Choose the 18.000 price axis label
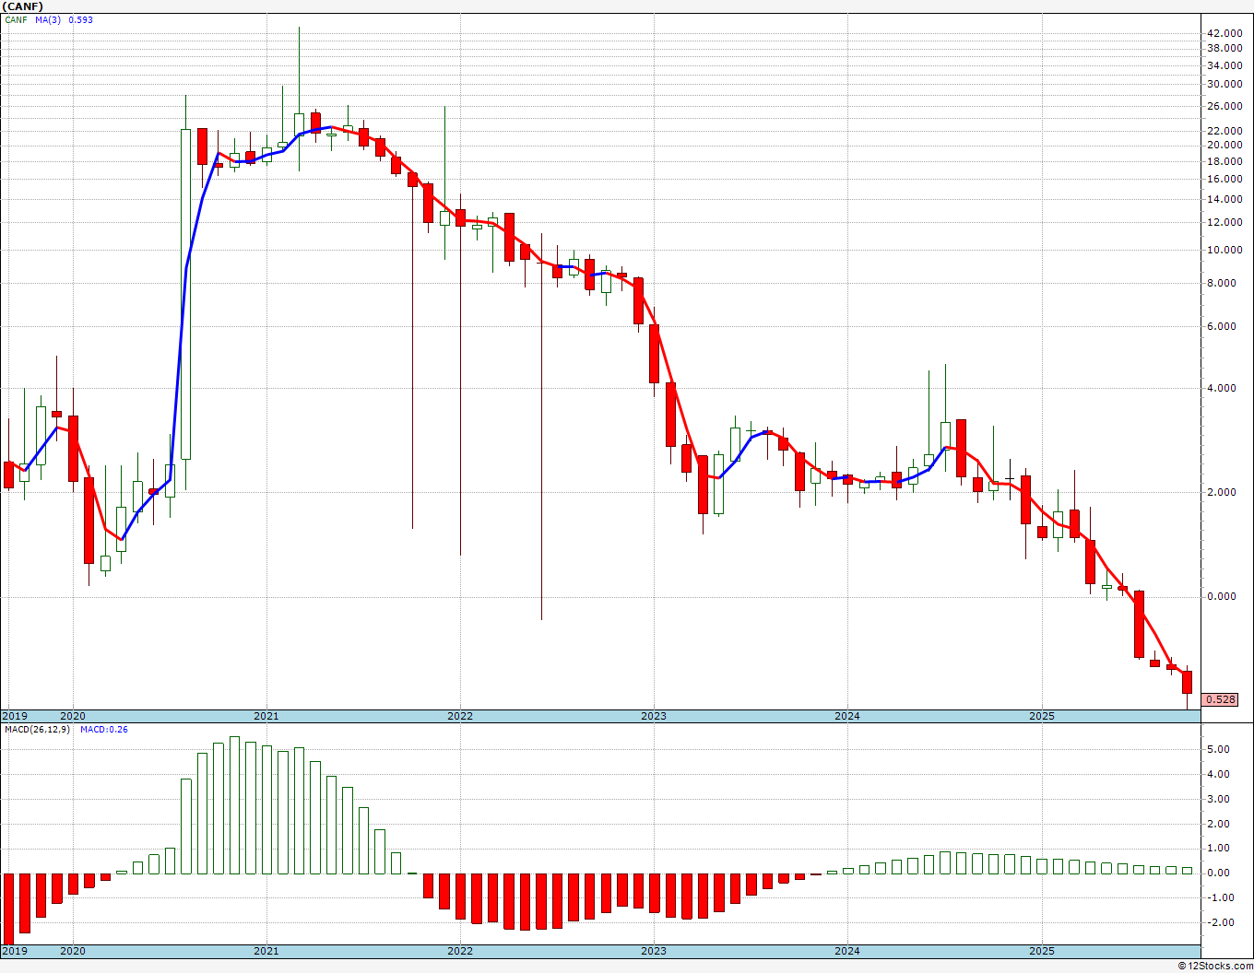 [1224, 161]
